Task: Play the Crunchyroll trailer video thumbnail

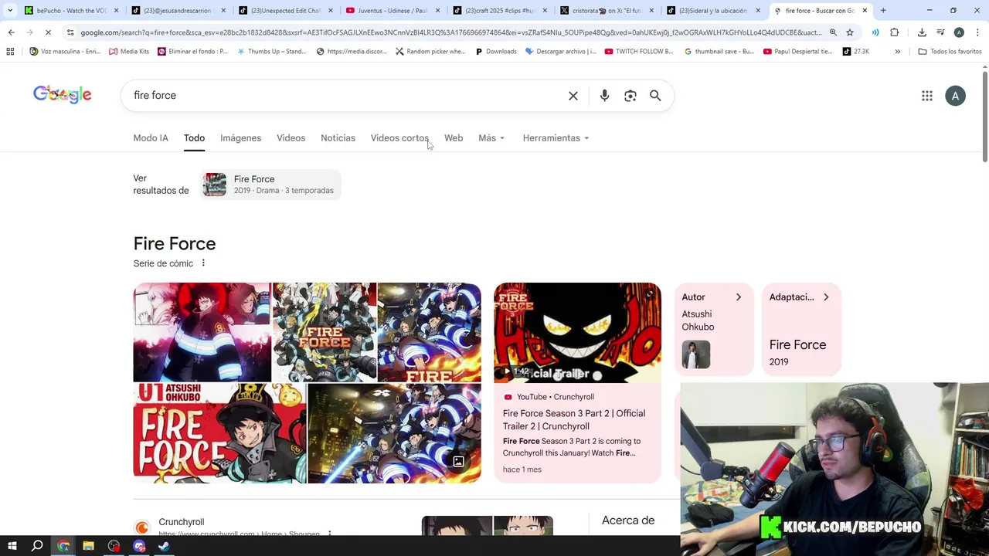Action: 577,333
